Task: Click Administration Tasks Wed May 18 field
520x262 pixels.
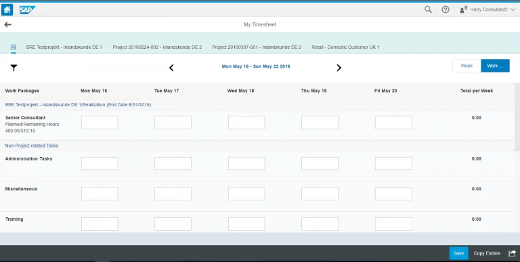Action: pos(246,164)
